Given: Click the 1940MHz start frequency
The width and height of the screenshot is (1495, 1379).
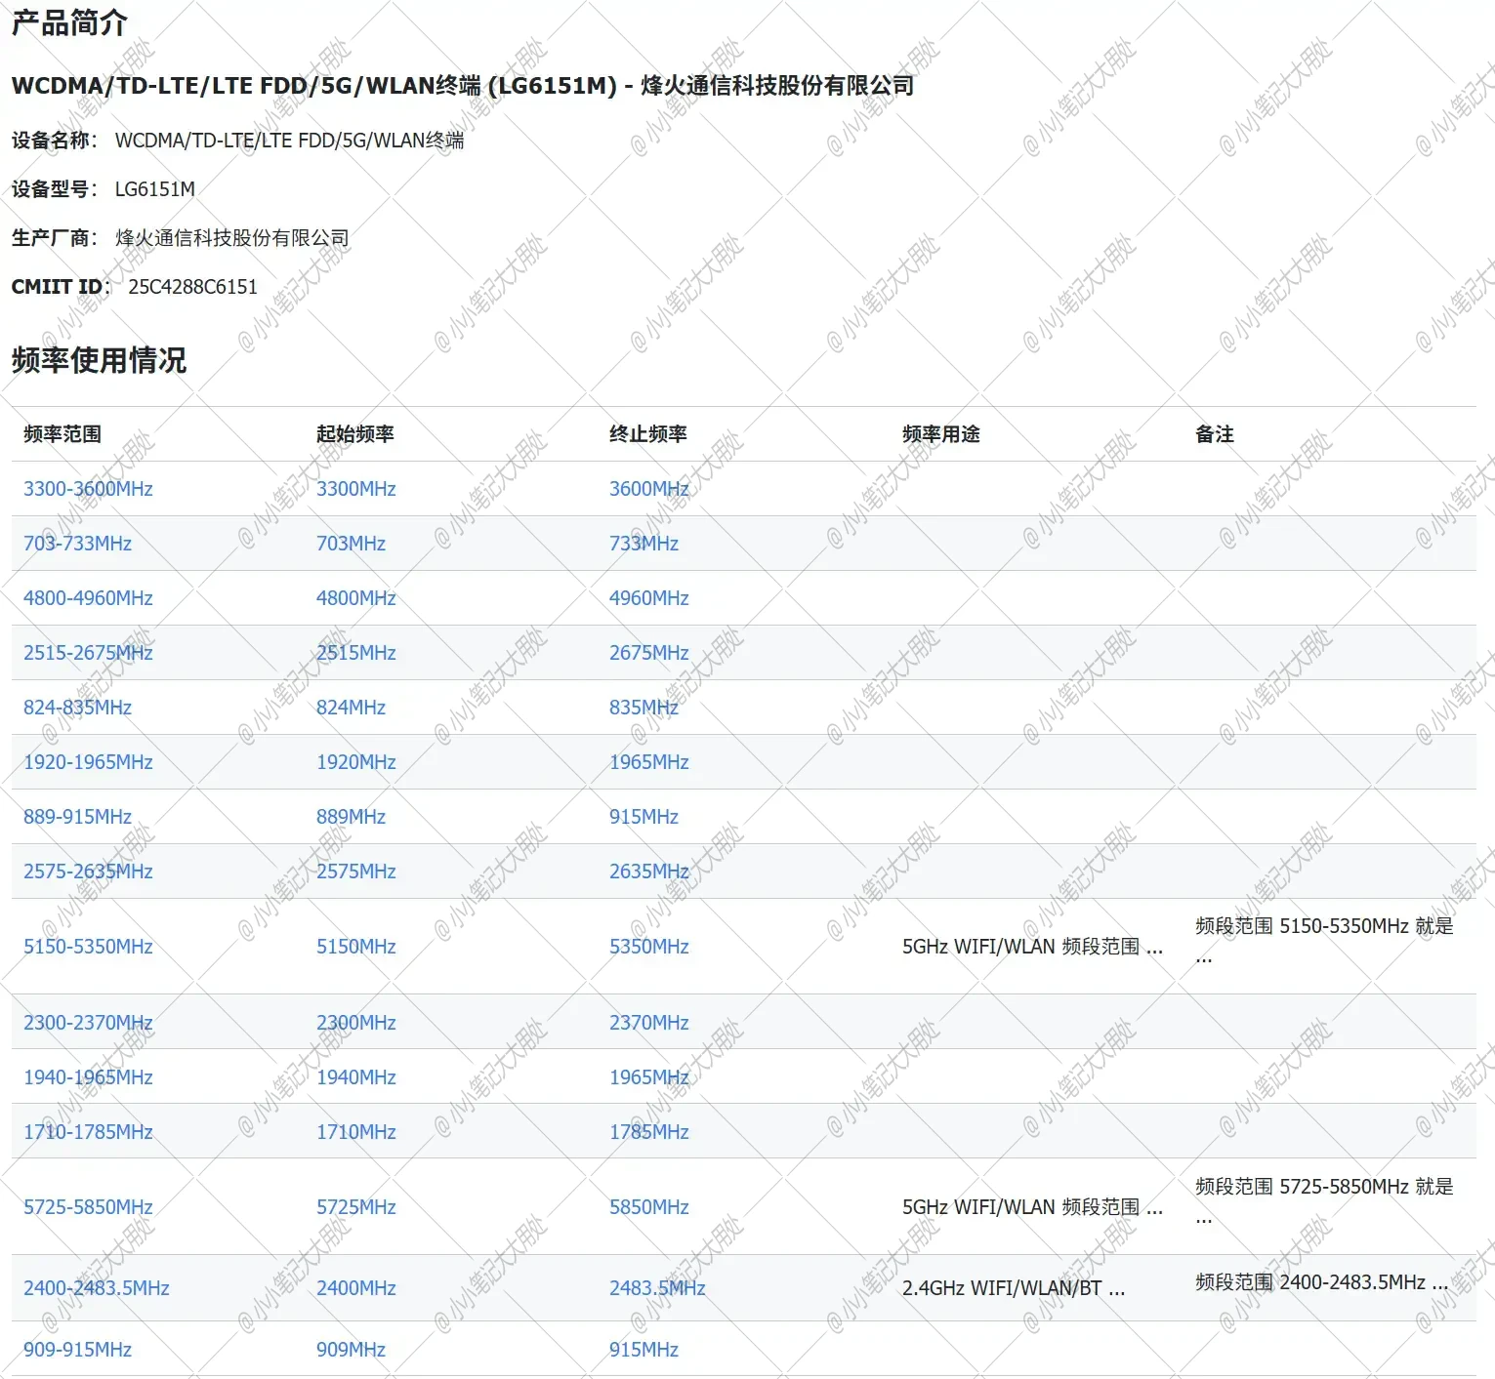Looking at the screenshot, I should coord(355,1077).
